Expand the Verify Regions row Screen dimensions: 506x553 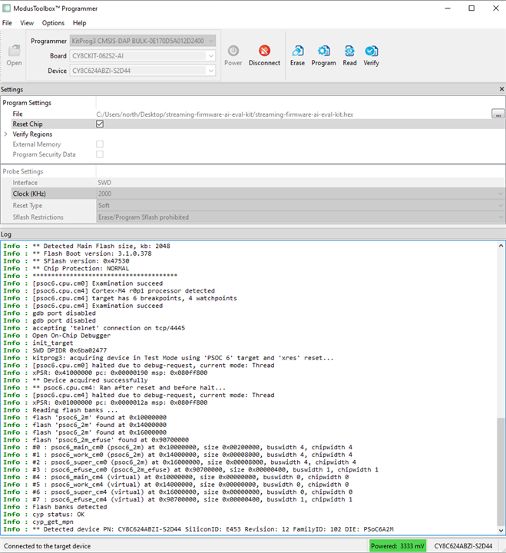tap(5, 134)
